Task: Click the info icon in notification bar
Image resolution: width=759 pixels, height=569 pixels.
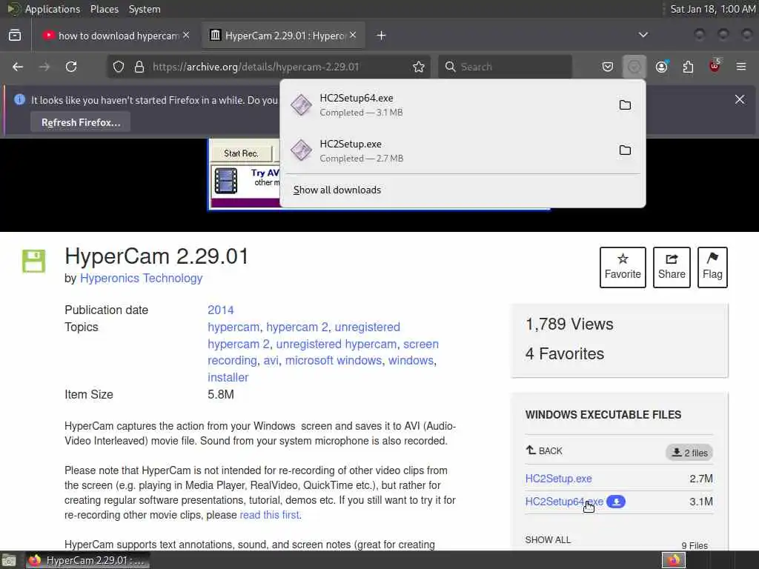Action: pos(19,100)
